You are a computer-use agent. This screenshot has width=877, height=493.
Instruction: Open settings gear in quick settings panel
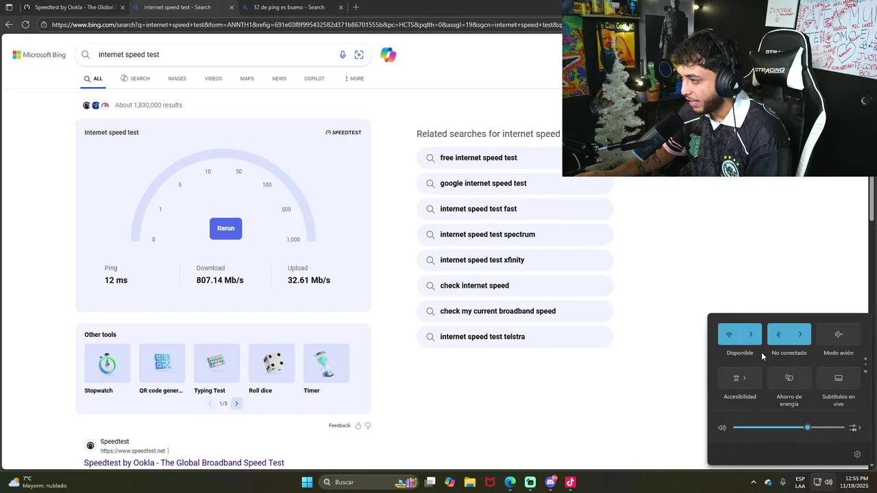(x=857, y=454)
